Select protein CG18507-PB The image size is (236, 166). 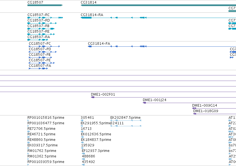click(40, 55)
